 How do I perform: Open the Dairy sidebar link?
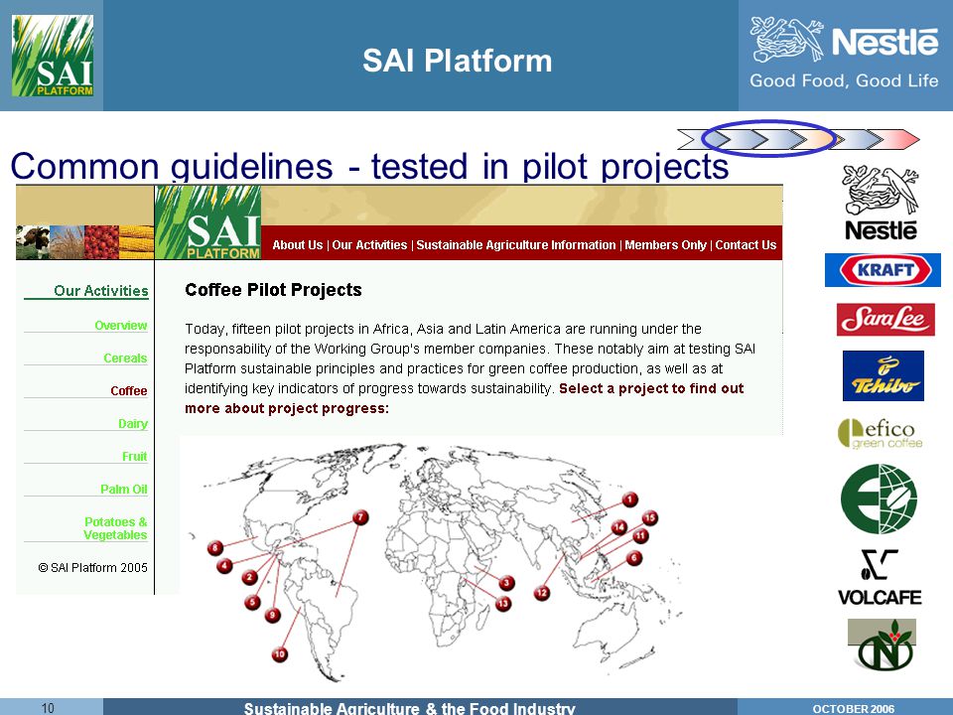133,424
